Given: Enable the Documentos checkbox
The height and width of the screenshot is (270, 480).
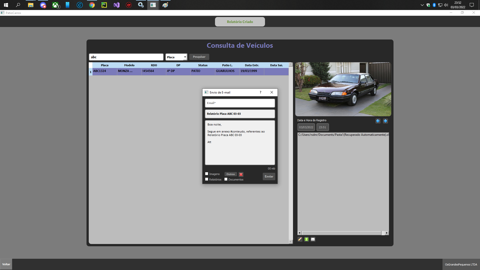Looking at the screenshot, I should click(x=226, y=179).
